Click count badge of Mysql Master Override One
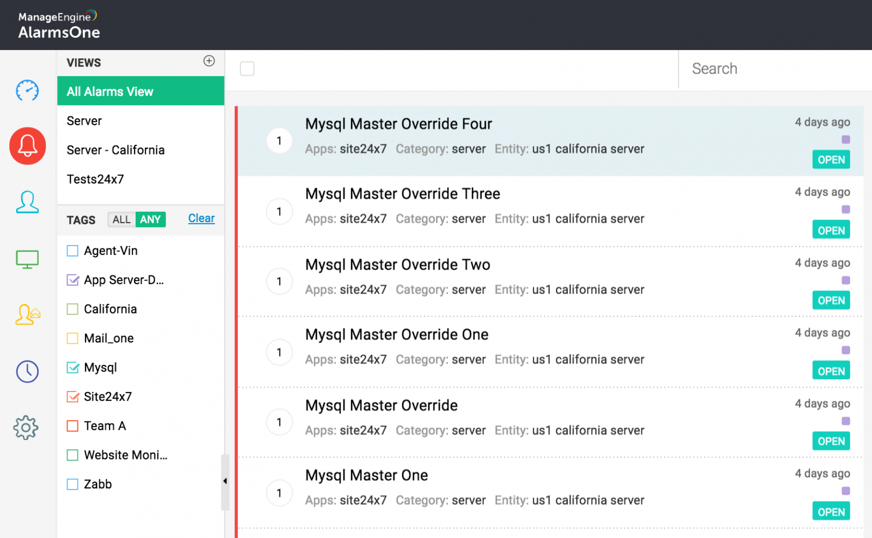The height and width of the screenshot is (538, 872). click(280, 352)
